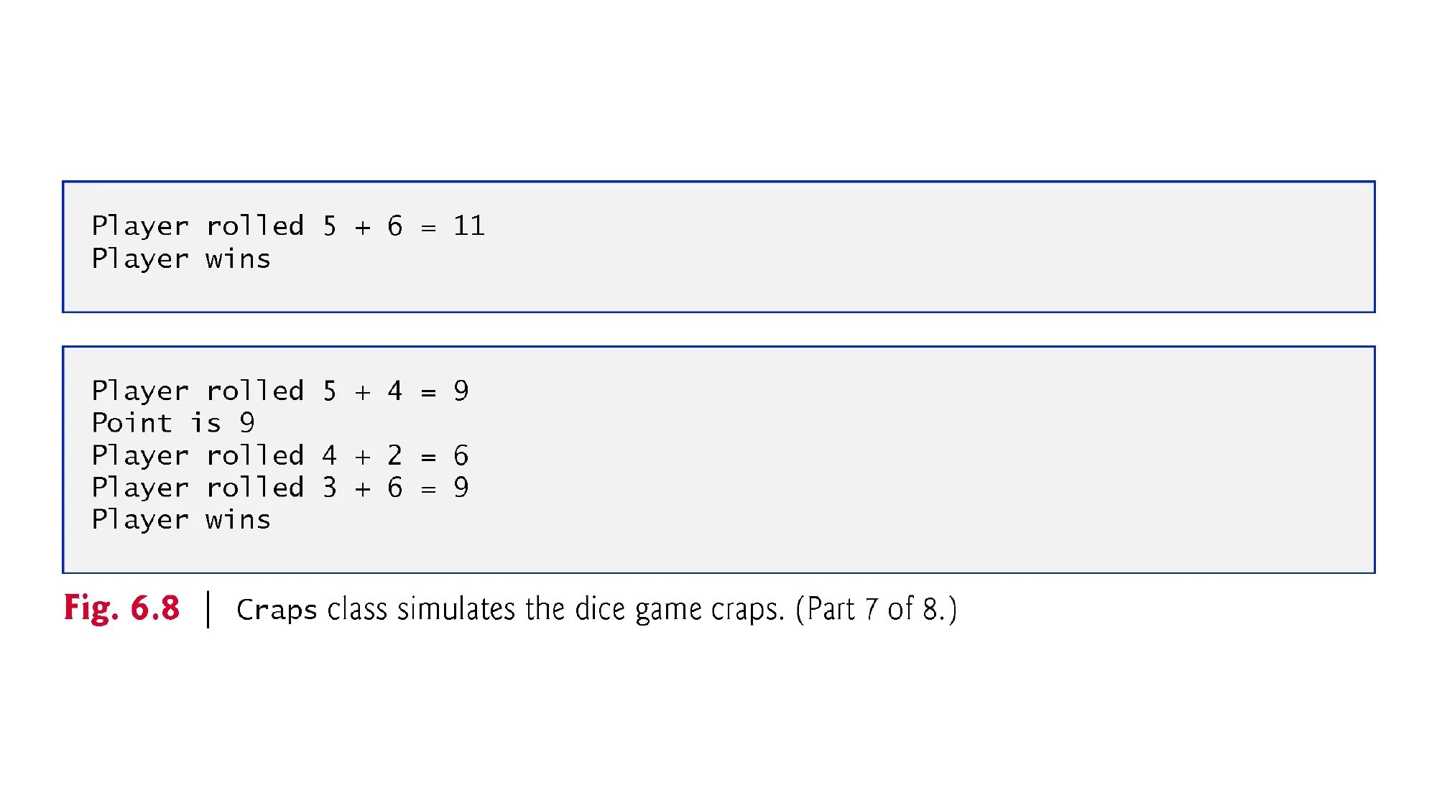Click 'Player rolled 5 + 6 = 11' line
This screenshot has height=808, width=1437.
pyautogui.click(x=288, y=226)
